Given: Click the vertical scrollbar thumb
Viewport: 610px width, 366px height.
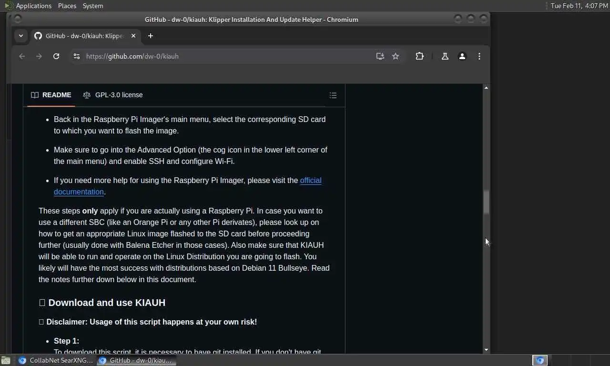Looking at the screenshot, I should point(486,203).
